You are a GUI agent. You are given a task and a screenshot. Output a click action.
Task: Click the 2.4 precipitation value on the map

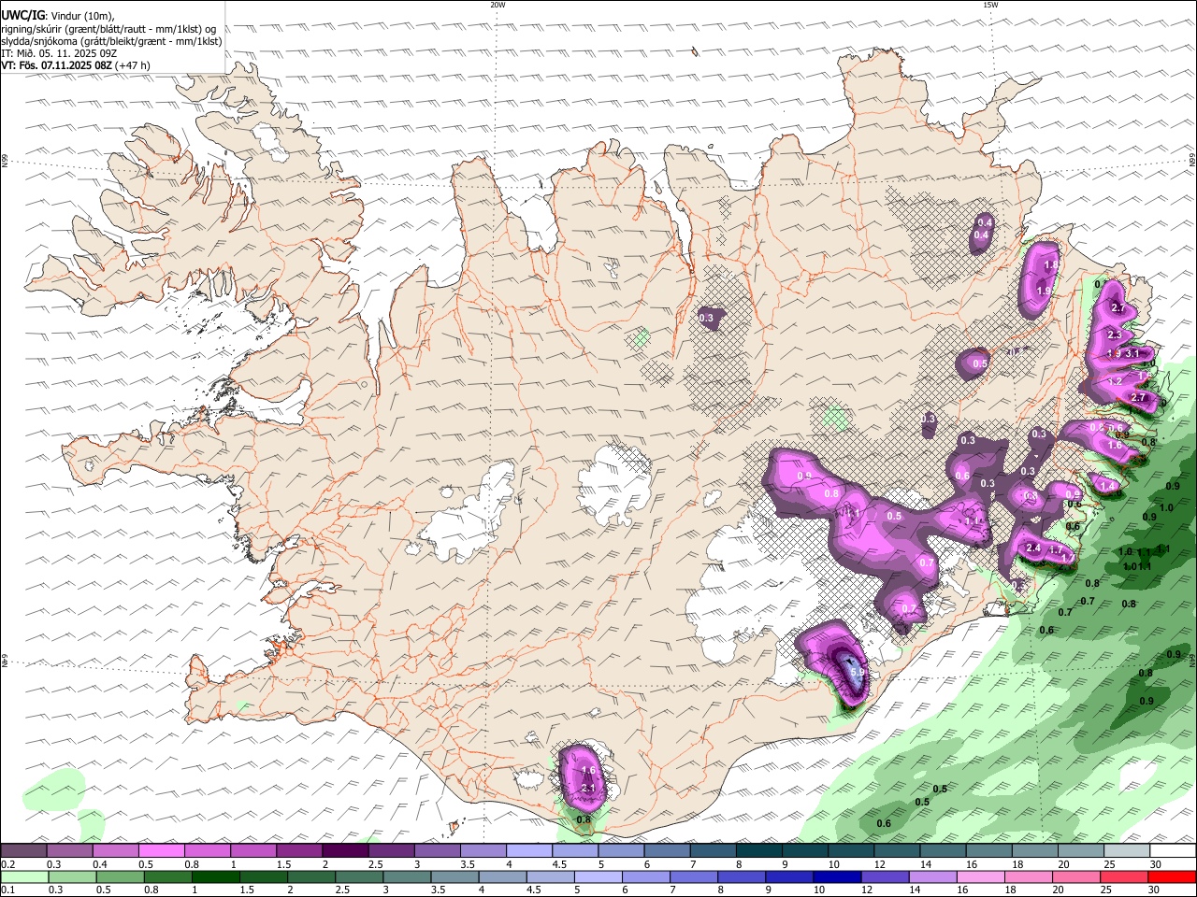(x=1033, y=548)
